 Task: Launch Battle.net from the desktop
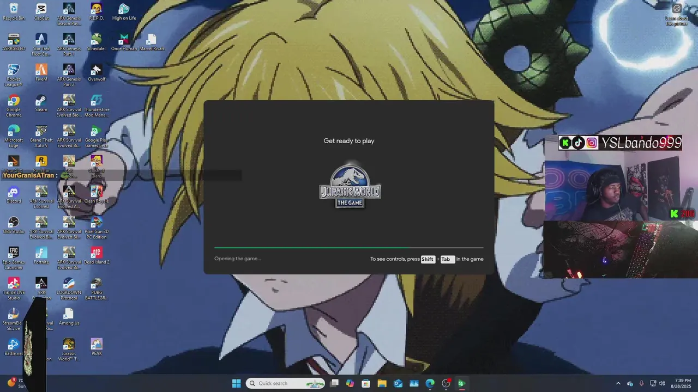tap(14, 347)
